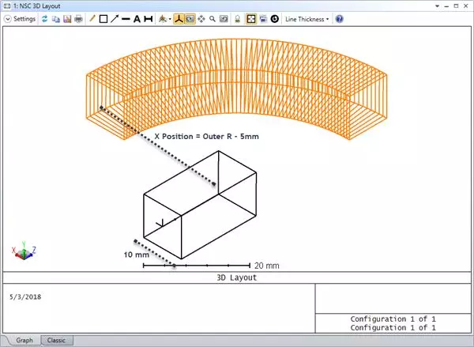Screen dimensions: 474x347
Task: Toggle the axis orientation indicator button
Action: 179,18
